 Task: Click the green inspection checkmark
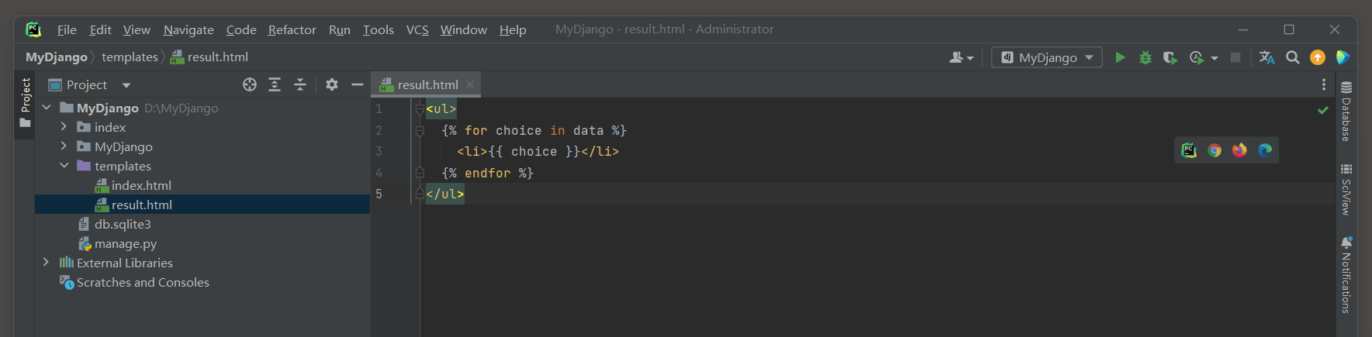click(x=1323, y=110)
